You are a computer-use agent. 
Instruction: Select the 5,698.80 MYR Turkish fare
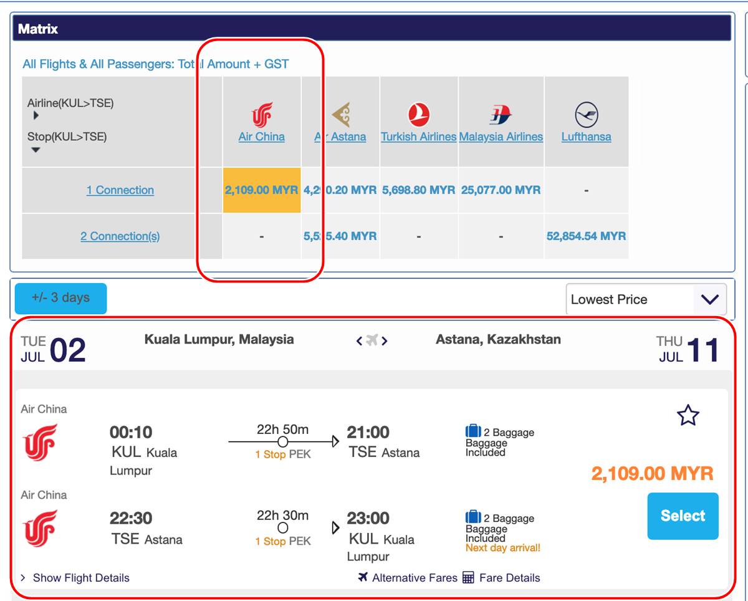click(x=419, y=190)
